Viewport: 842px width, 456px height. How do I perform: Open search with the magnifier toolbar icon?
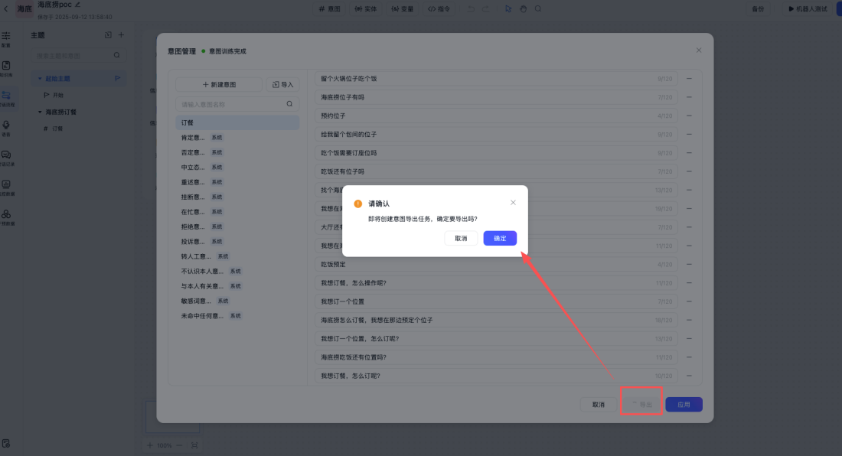coord(539,8)
